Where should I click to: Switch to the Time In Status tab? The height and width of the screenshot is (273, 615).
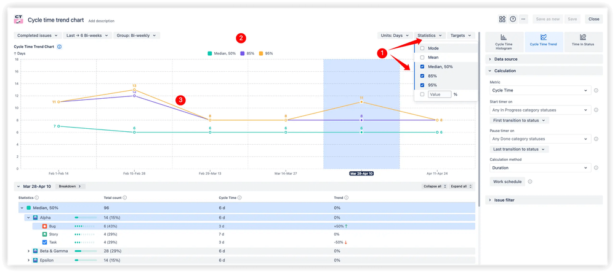[x=583, y=41]
